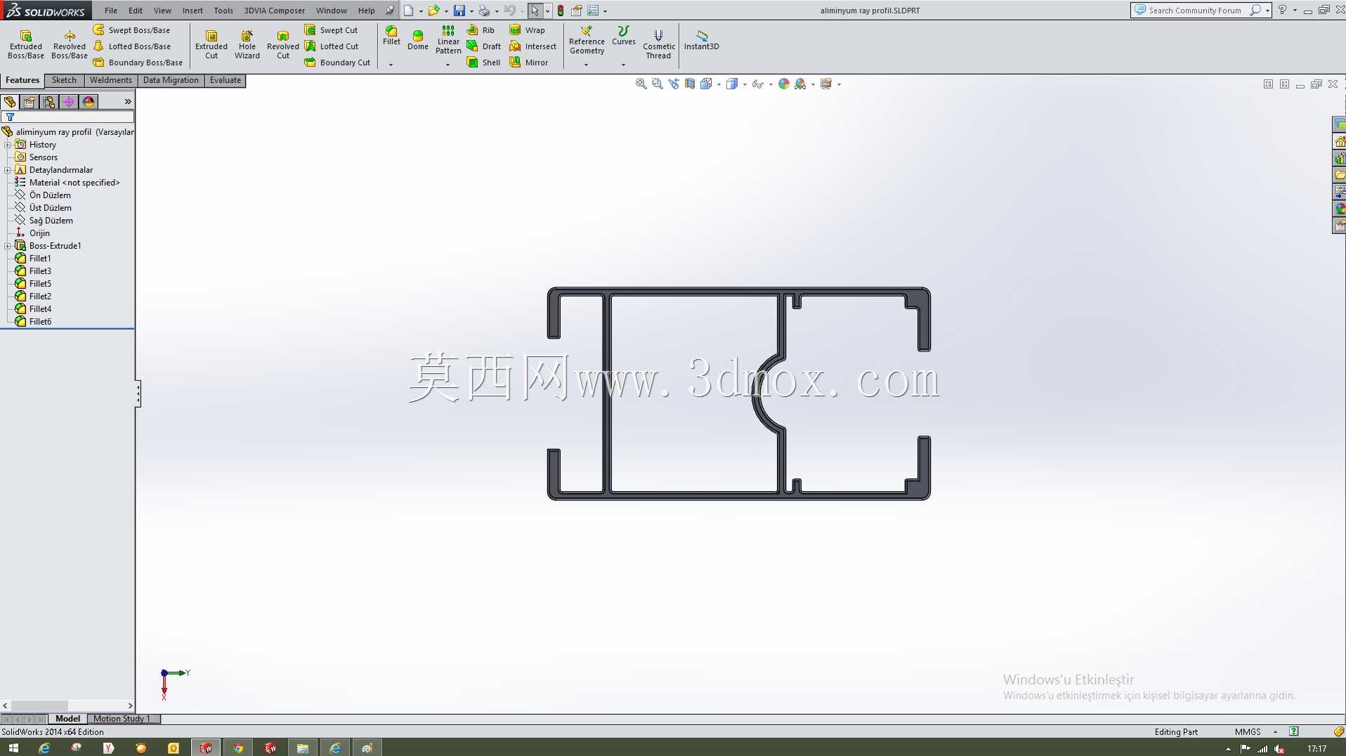Click the feature tree filter field

point(67,117)
